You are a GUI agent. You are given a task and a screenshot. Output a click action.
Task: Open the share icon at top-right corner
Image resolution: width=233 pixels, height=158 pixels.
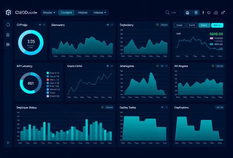click(223, 12)
